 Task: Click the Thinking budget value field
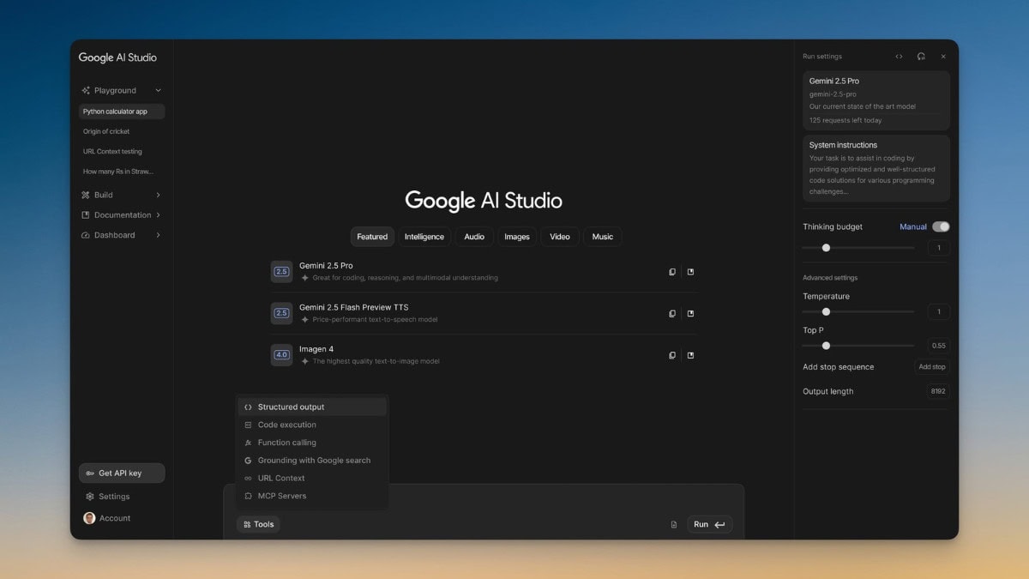(x=939, y=248)
